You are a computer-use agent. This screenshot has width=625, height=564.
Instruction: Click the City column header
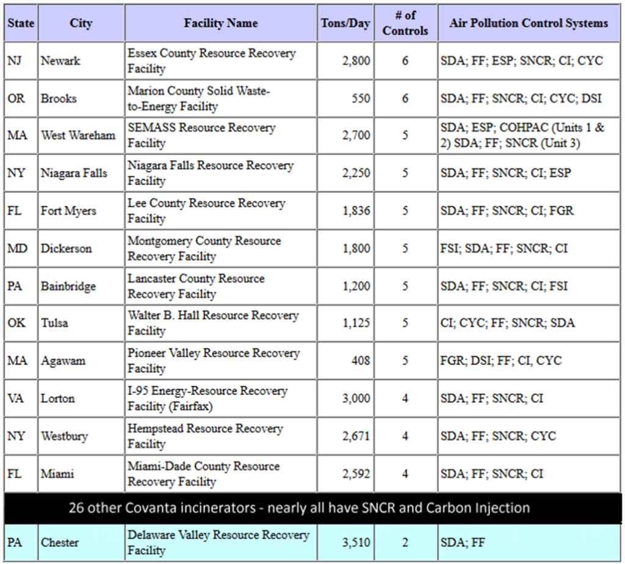[x=81, y=23]
